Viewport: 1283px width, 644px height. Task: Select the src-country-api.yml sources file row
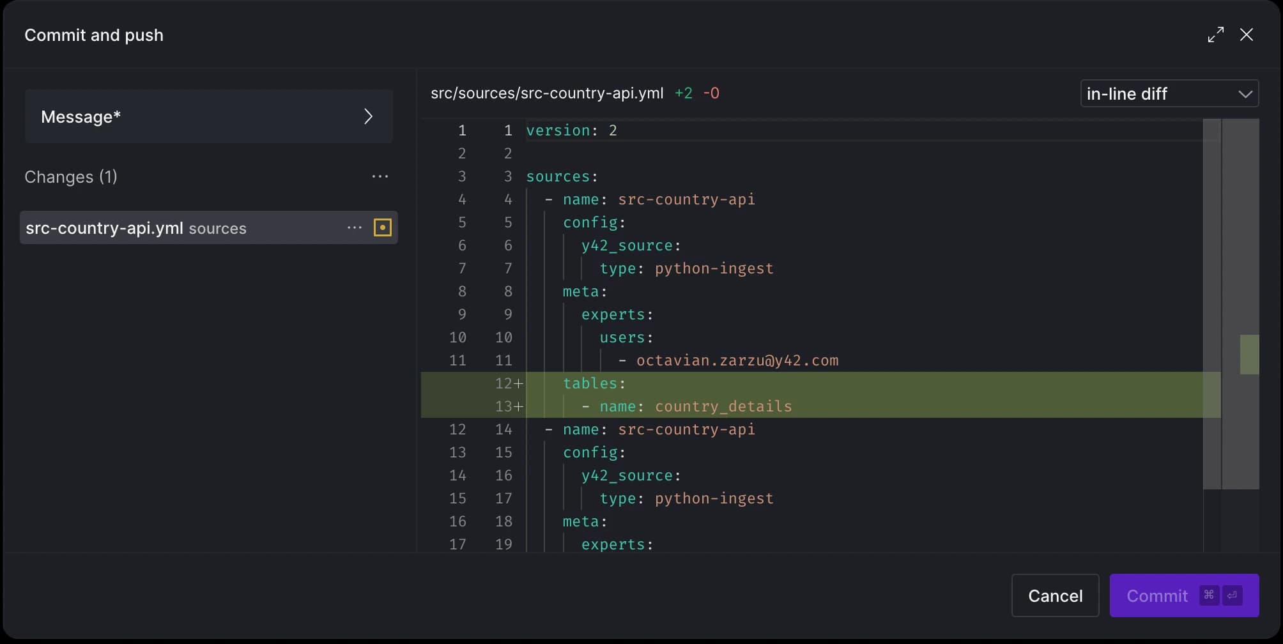pos(209,227)
